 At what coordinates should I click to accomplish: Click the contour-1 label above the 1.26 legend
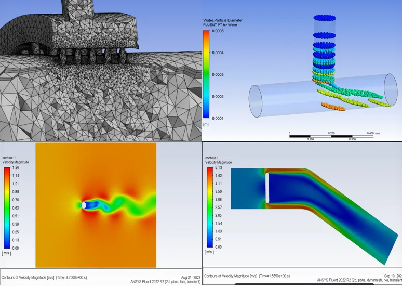10,157
